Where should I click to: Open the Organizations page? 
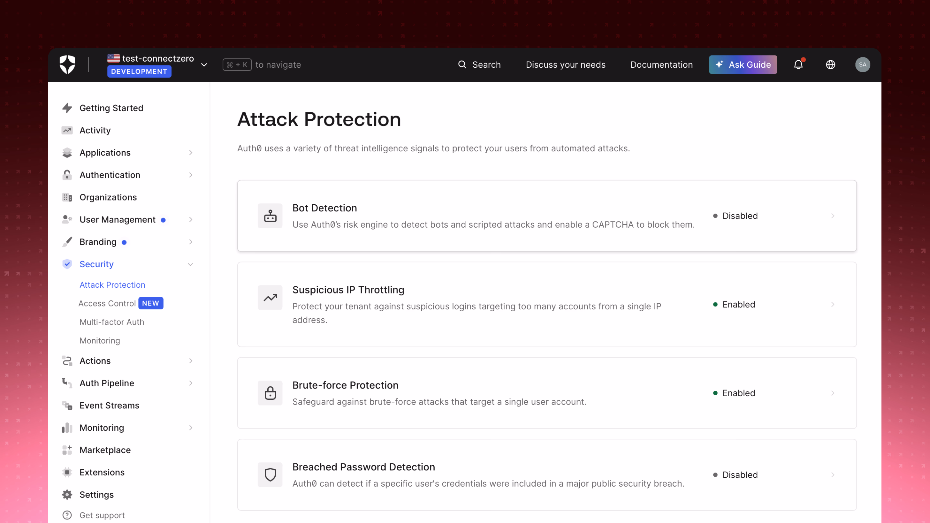[x=108, y=197]
